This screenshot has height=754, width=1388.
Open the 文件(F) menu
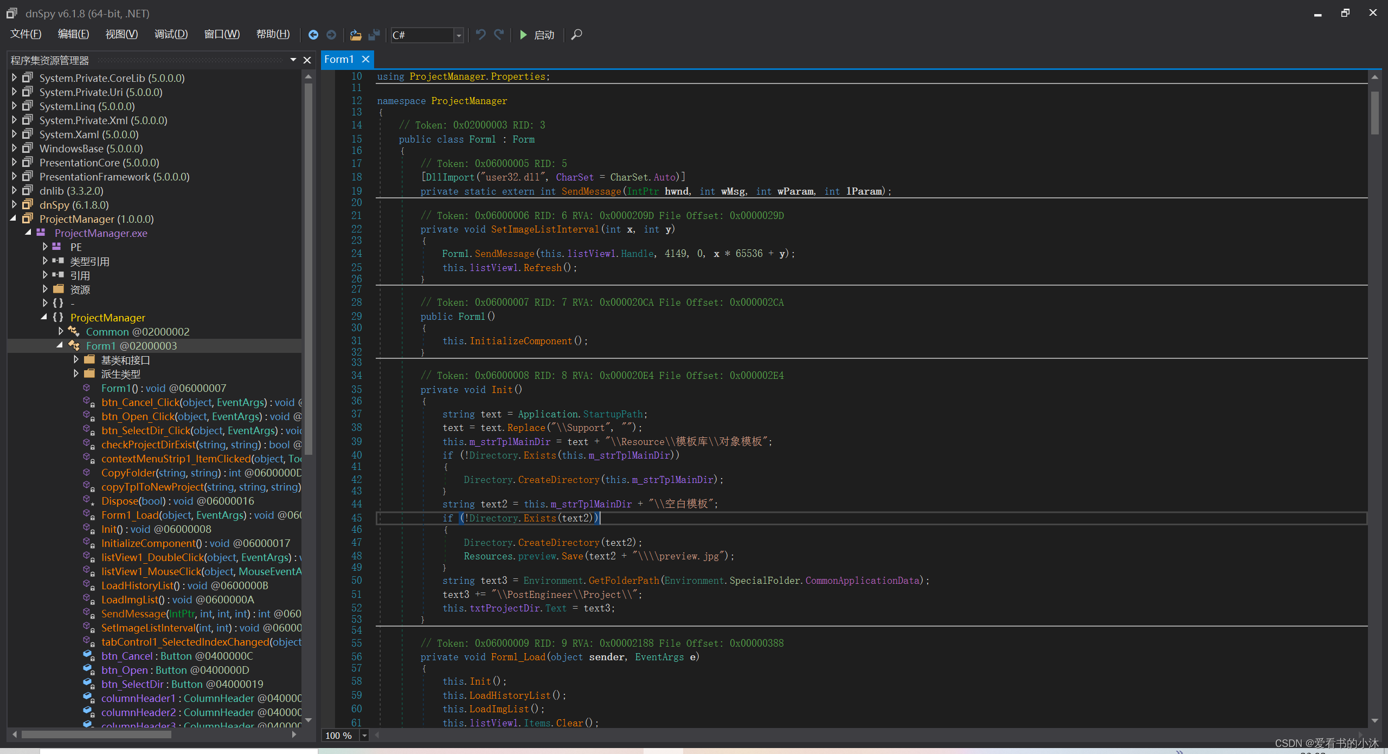(26, 35)
